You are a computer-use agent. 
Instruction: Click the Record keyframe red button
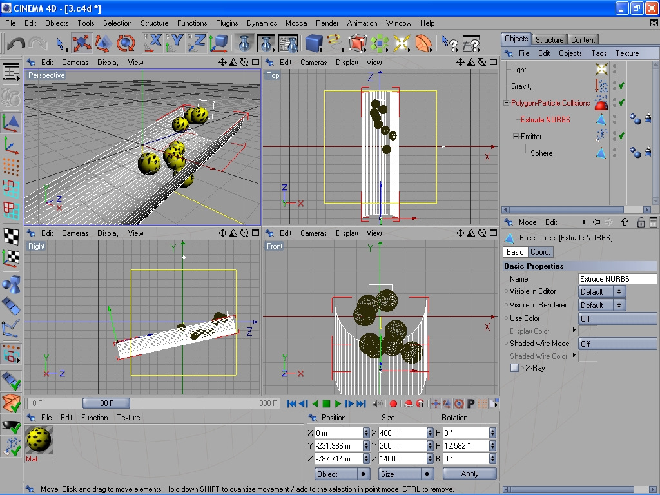[x=393, y=403]
